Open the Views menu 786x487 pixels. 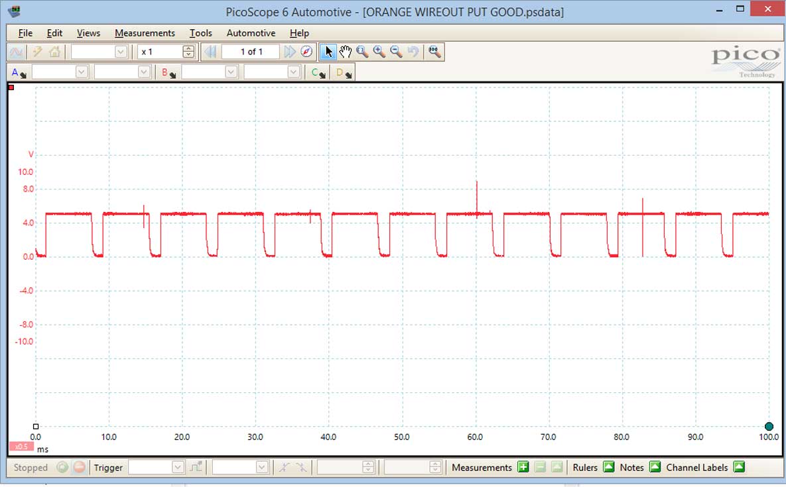pos(88,33)
